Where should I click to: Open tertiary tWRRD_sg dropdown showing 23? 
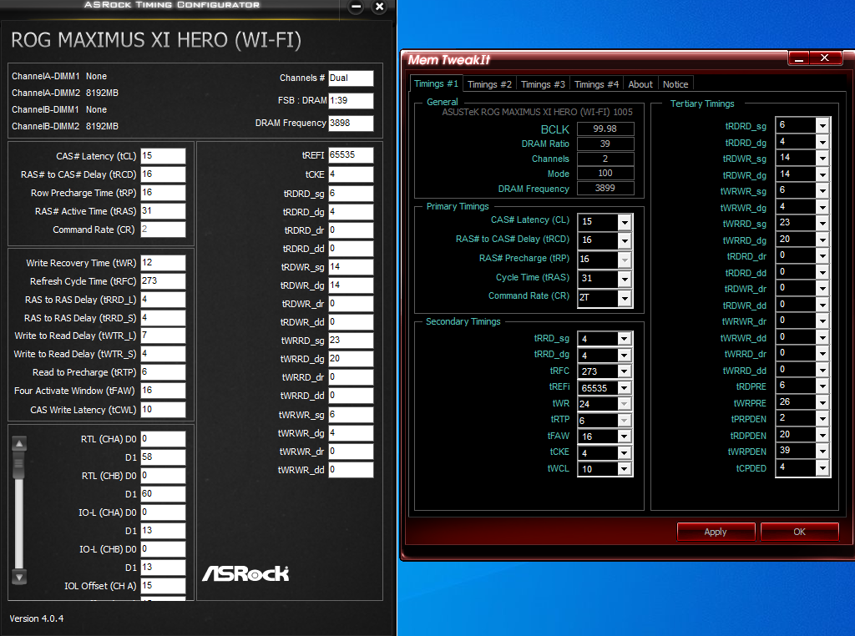pyautogui.click(x=822, y=223)
